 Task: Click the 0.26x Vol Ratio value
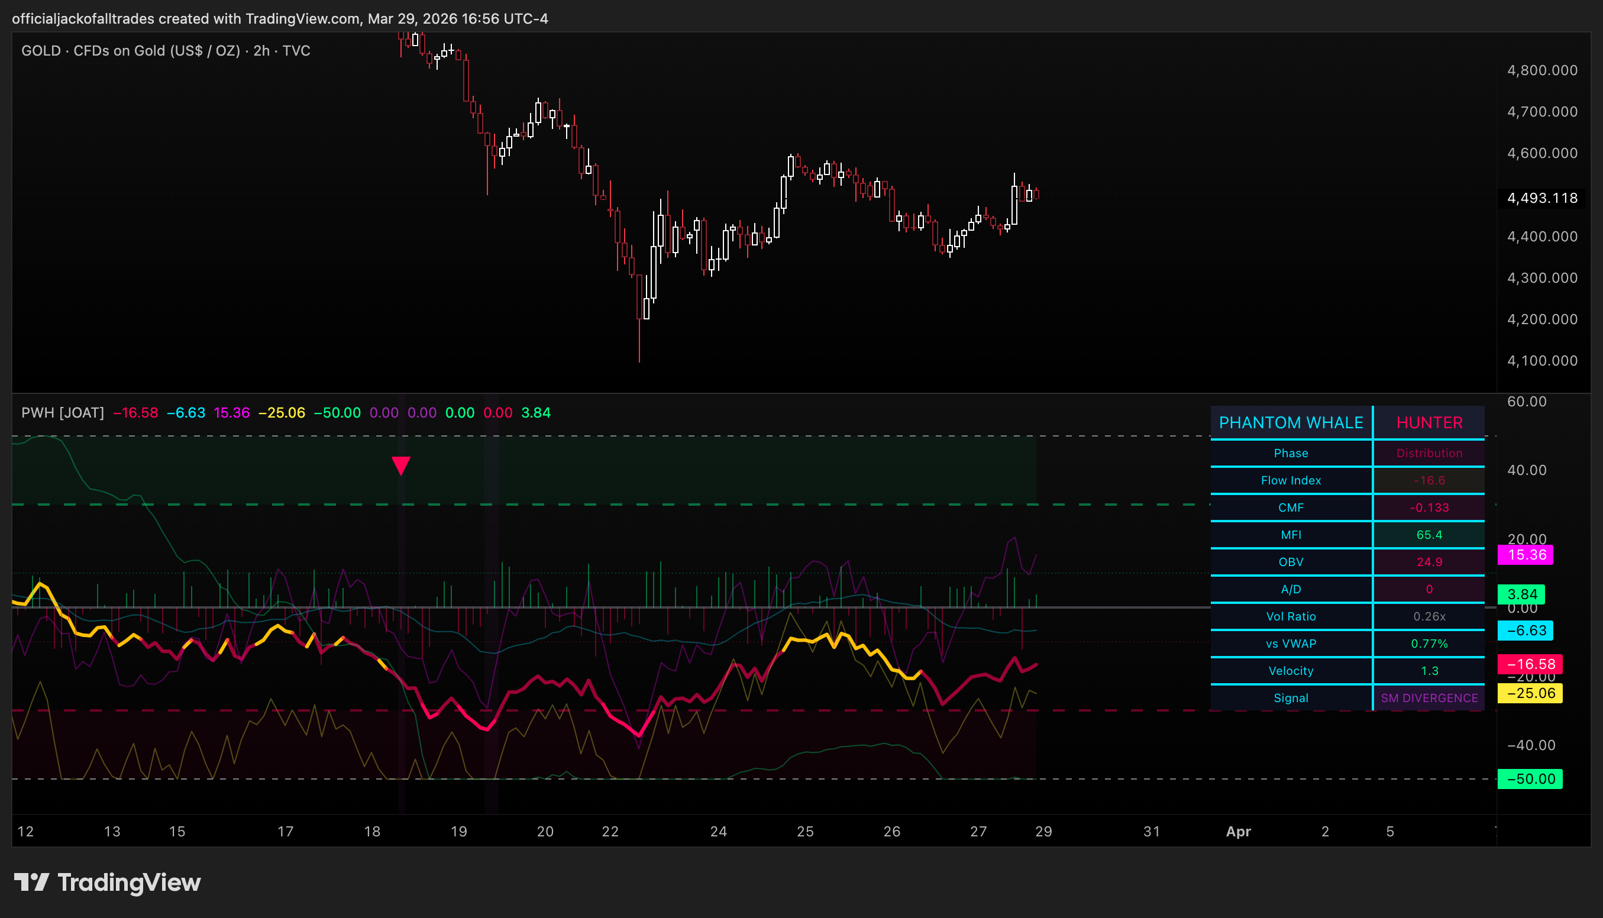tap(1429, 616)
